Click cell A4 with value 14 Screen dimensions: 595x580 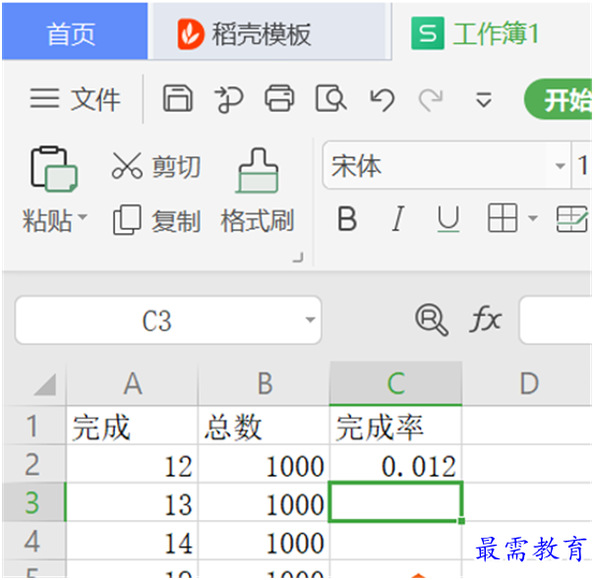[x=132, y=540]
